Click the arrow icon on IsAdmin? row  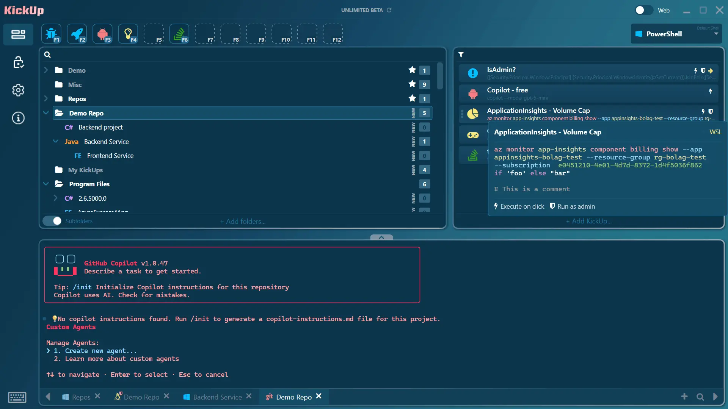tap(711, 70)
